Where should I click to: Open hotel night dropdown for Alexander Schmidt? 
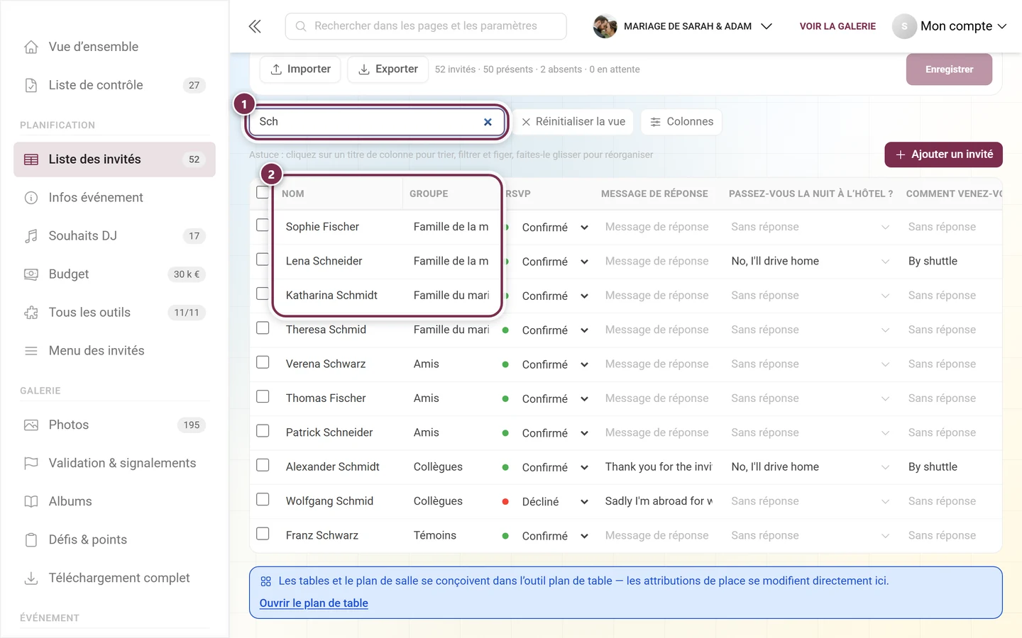point(885,467)
